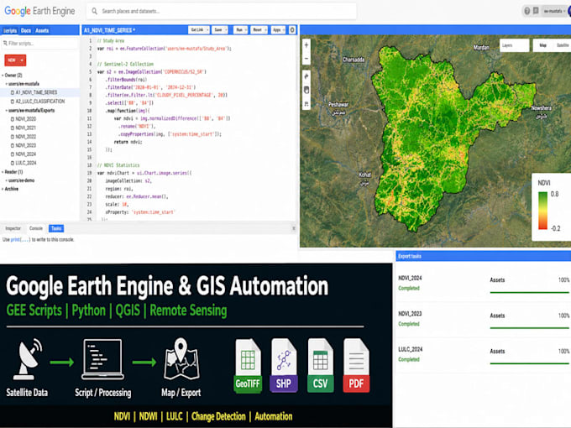Image resolution: width=571 pixels, height=428 pixels.
Task: Select LULC_2024 in the scripts tree
Action: (x=25, y=163)
